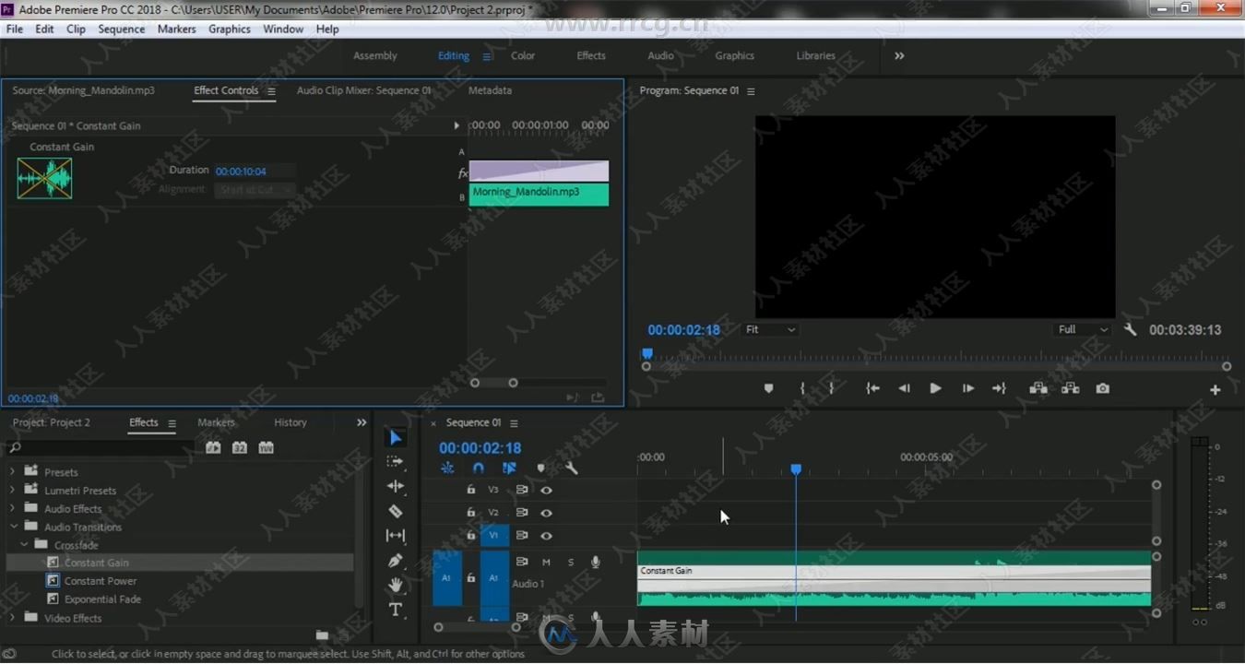Click the timeline Add Marker icon
Image resolution: width=1245 pixels, height=664 pixels.
[x=540, y=468]
